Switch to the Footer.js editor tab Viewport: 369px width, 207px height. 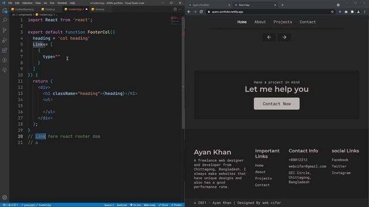click(50, 9)
